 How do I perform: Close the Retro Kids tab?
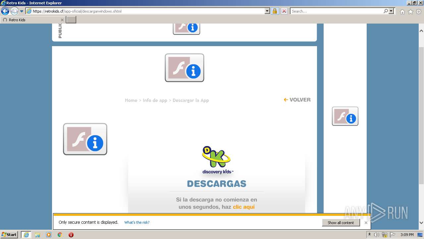[x=62, y=20]
